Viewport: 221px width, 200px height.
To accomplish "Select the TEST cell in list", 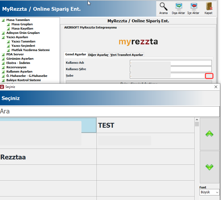I will coord(145,125).
